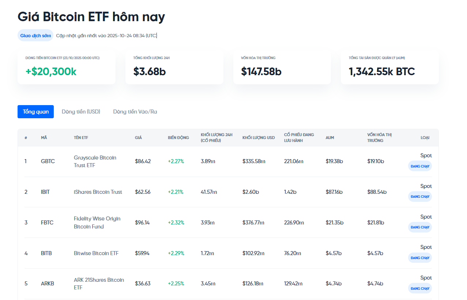Screen dimensions: 467x300
Task: Switch to the Tổng quan tab
Action: click(x=35, y=111)
